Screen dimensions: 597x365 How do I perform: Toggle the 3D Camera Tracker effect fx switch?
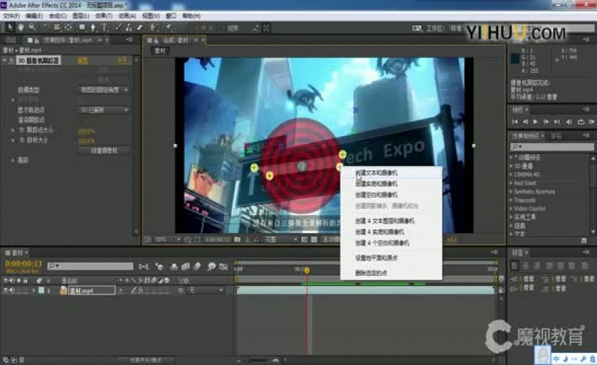coord(12,60)
